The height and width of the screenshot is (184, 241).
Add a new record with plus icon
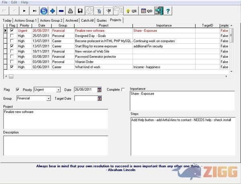53,11
